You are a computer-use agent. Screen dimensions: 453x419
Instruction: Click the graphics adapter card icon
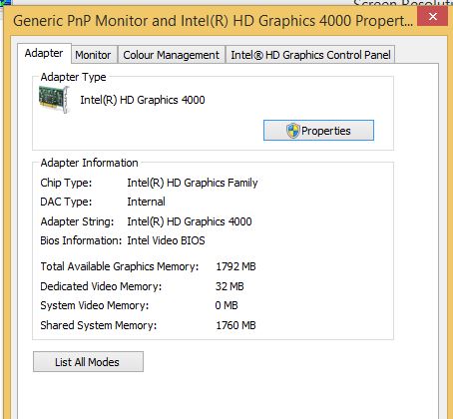point(54,100)
